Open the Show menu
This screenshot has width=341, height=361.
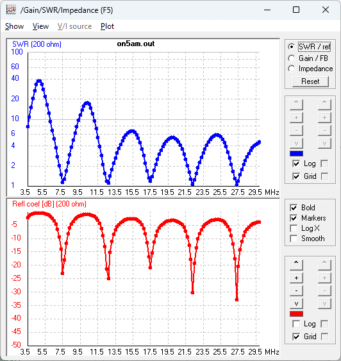pyautogui.click(x=14, y=26)
